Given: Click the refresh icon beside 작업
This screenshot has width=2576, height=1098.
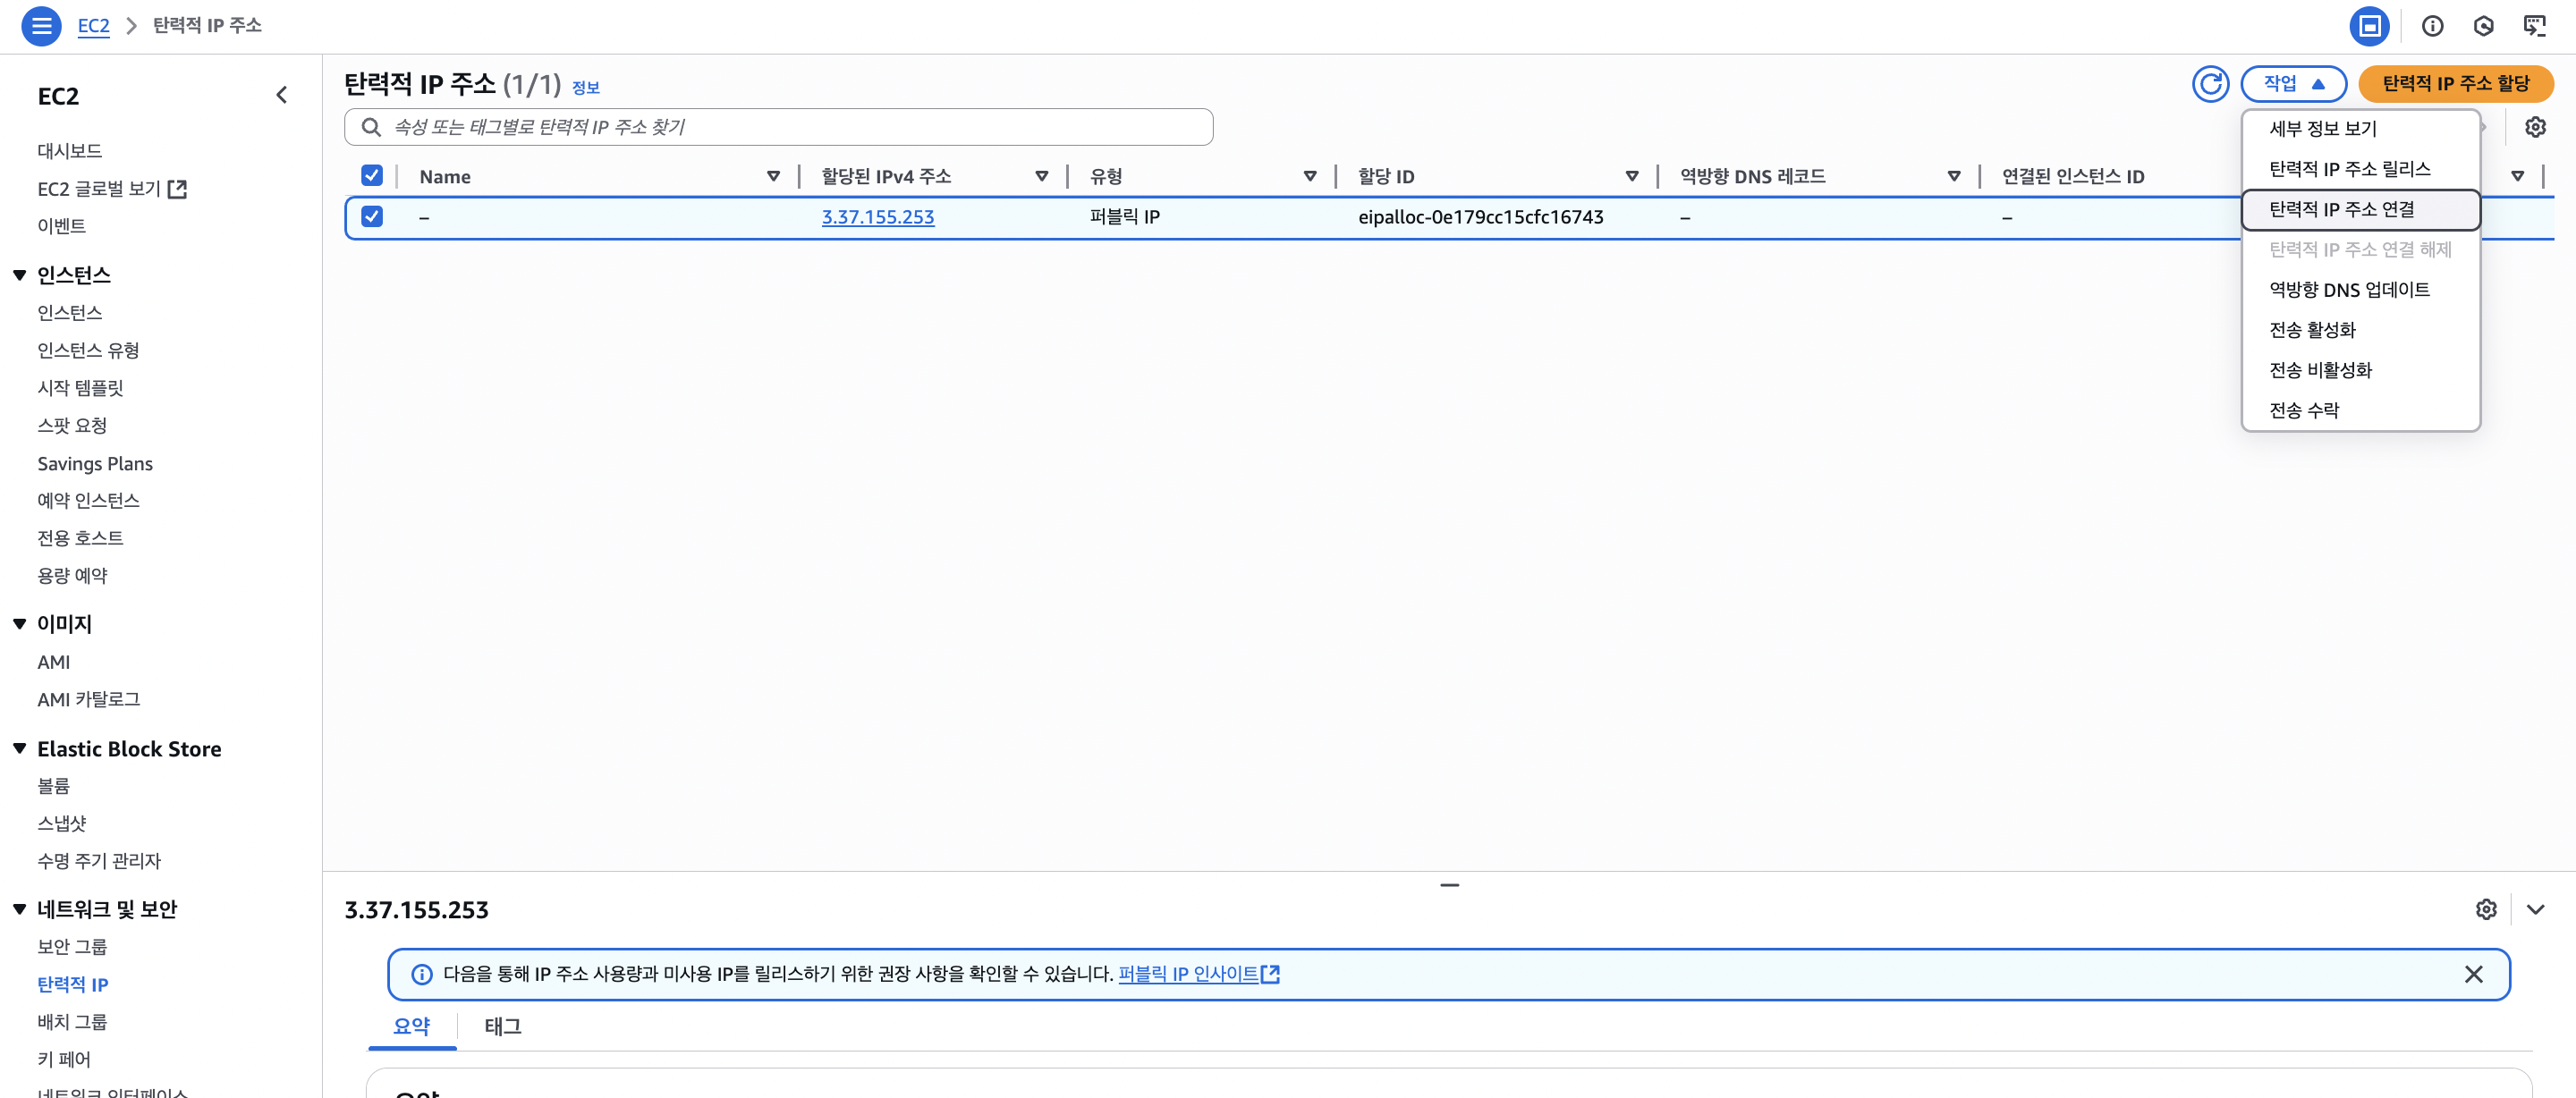Looking at the screenshot, I should 2209,84.
